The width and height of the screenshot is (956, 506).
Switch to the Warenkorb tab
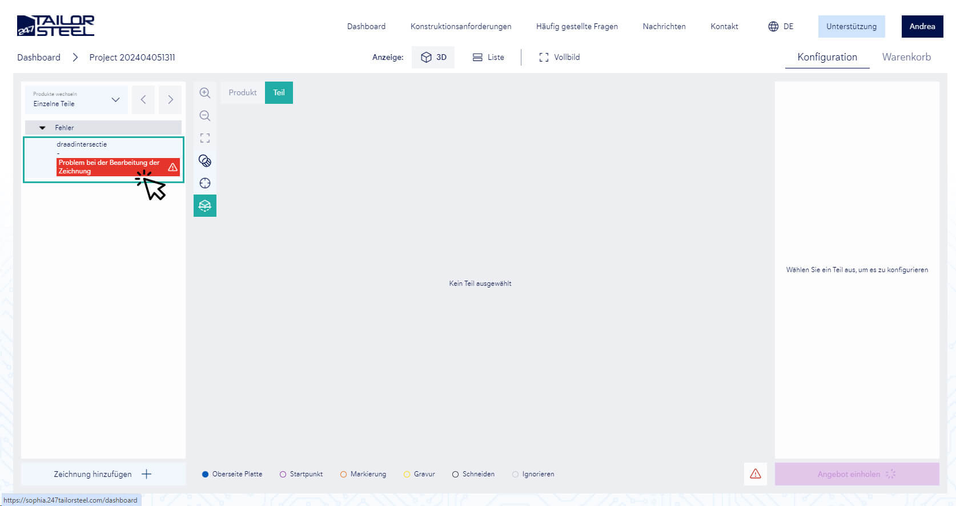click(x=906, y=57)
